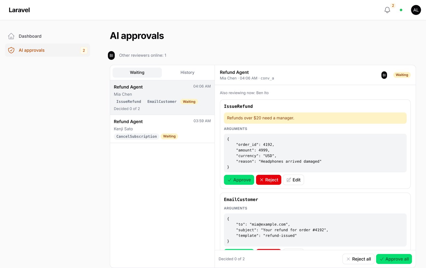Edit the IssueRefund arguments

pyautogui.click(x=293, y=180)
